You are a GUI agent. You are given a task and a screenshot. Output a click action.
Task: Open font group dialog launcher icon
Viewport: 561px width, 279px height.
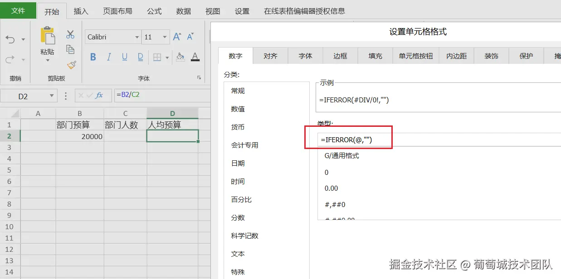point(199,78)
